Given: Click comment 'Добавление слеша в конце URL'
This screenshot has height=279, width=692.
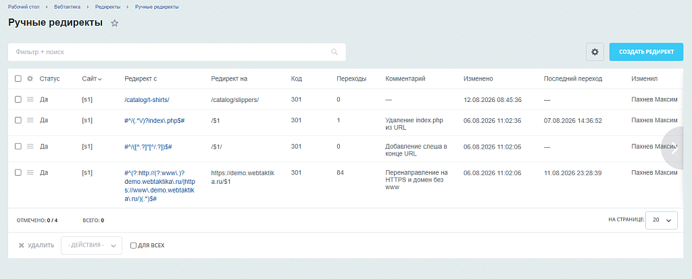Looking at the screenshot, I should click(x=416, y=150).
